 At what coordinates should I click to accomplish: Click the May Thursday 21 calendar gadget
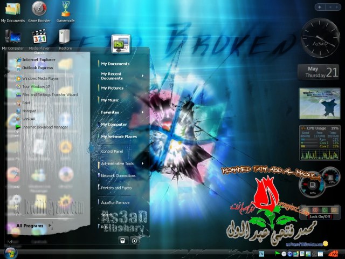319,72
